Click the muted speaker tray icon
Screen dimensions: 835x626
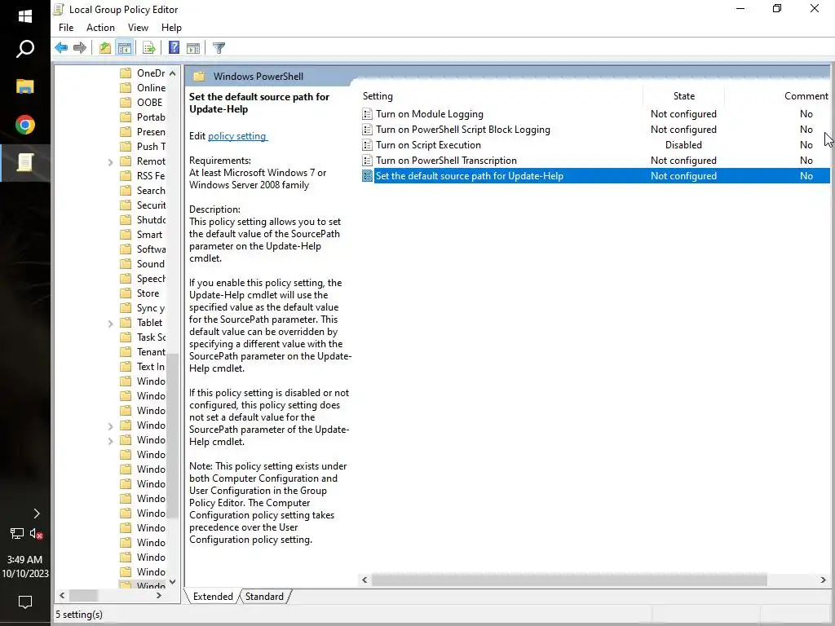coord(36,533)
